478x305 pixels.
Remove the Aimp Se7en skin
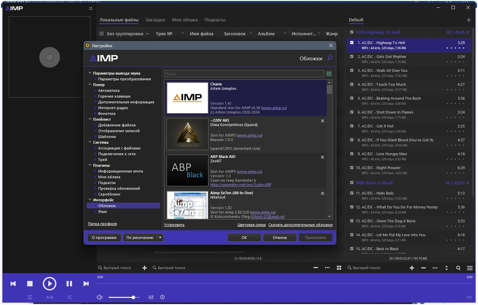pos(323,193)
